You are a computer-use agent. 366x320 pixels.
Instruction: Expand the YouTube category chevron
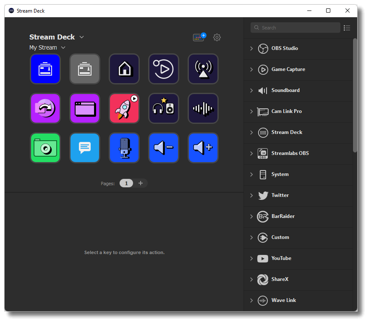click(x=251, y=259)
